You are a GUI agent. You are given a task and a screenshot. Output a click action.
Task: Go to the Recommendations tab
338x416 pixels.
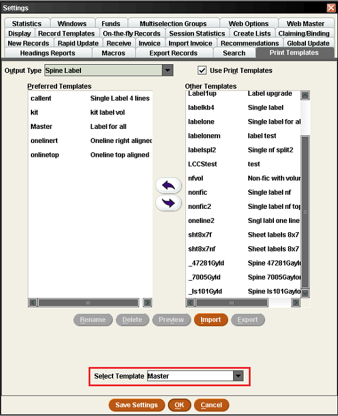click(250, 43)
